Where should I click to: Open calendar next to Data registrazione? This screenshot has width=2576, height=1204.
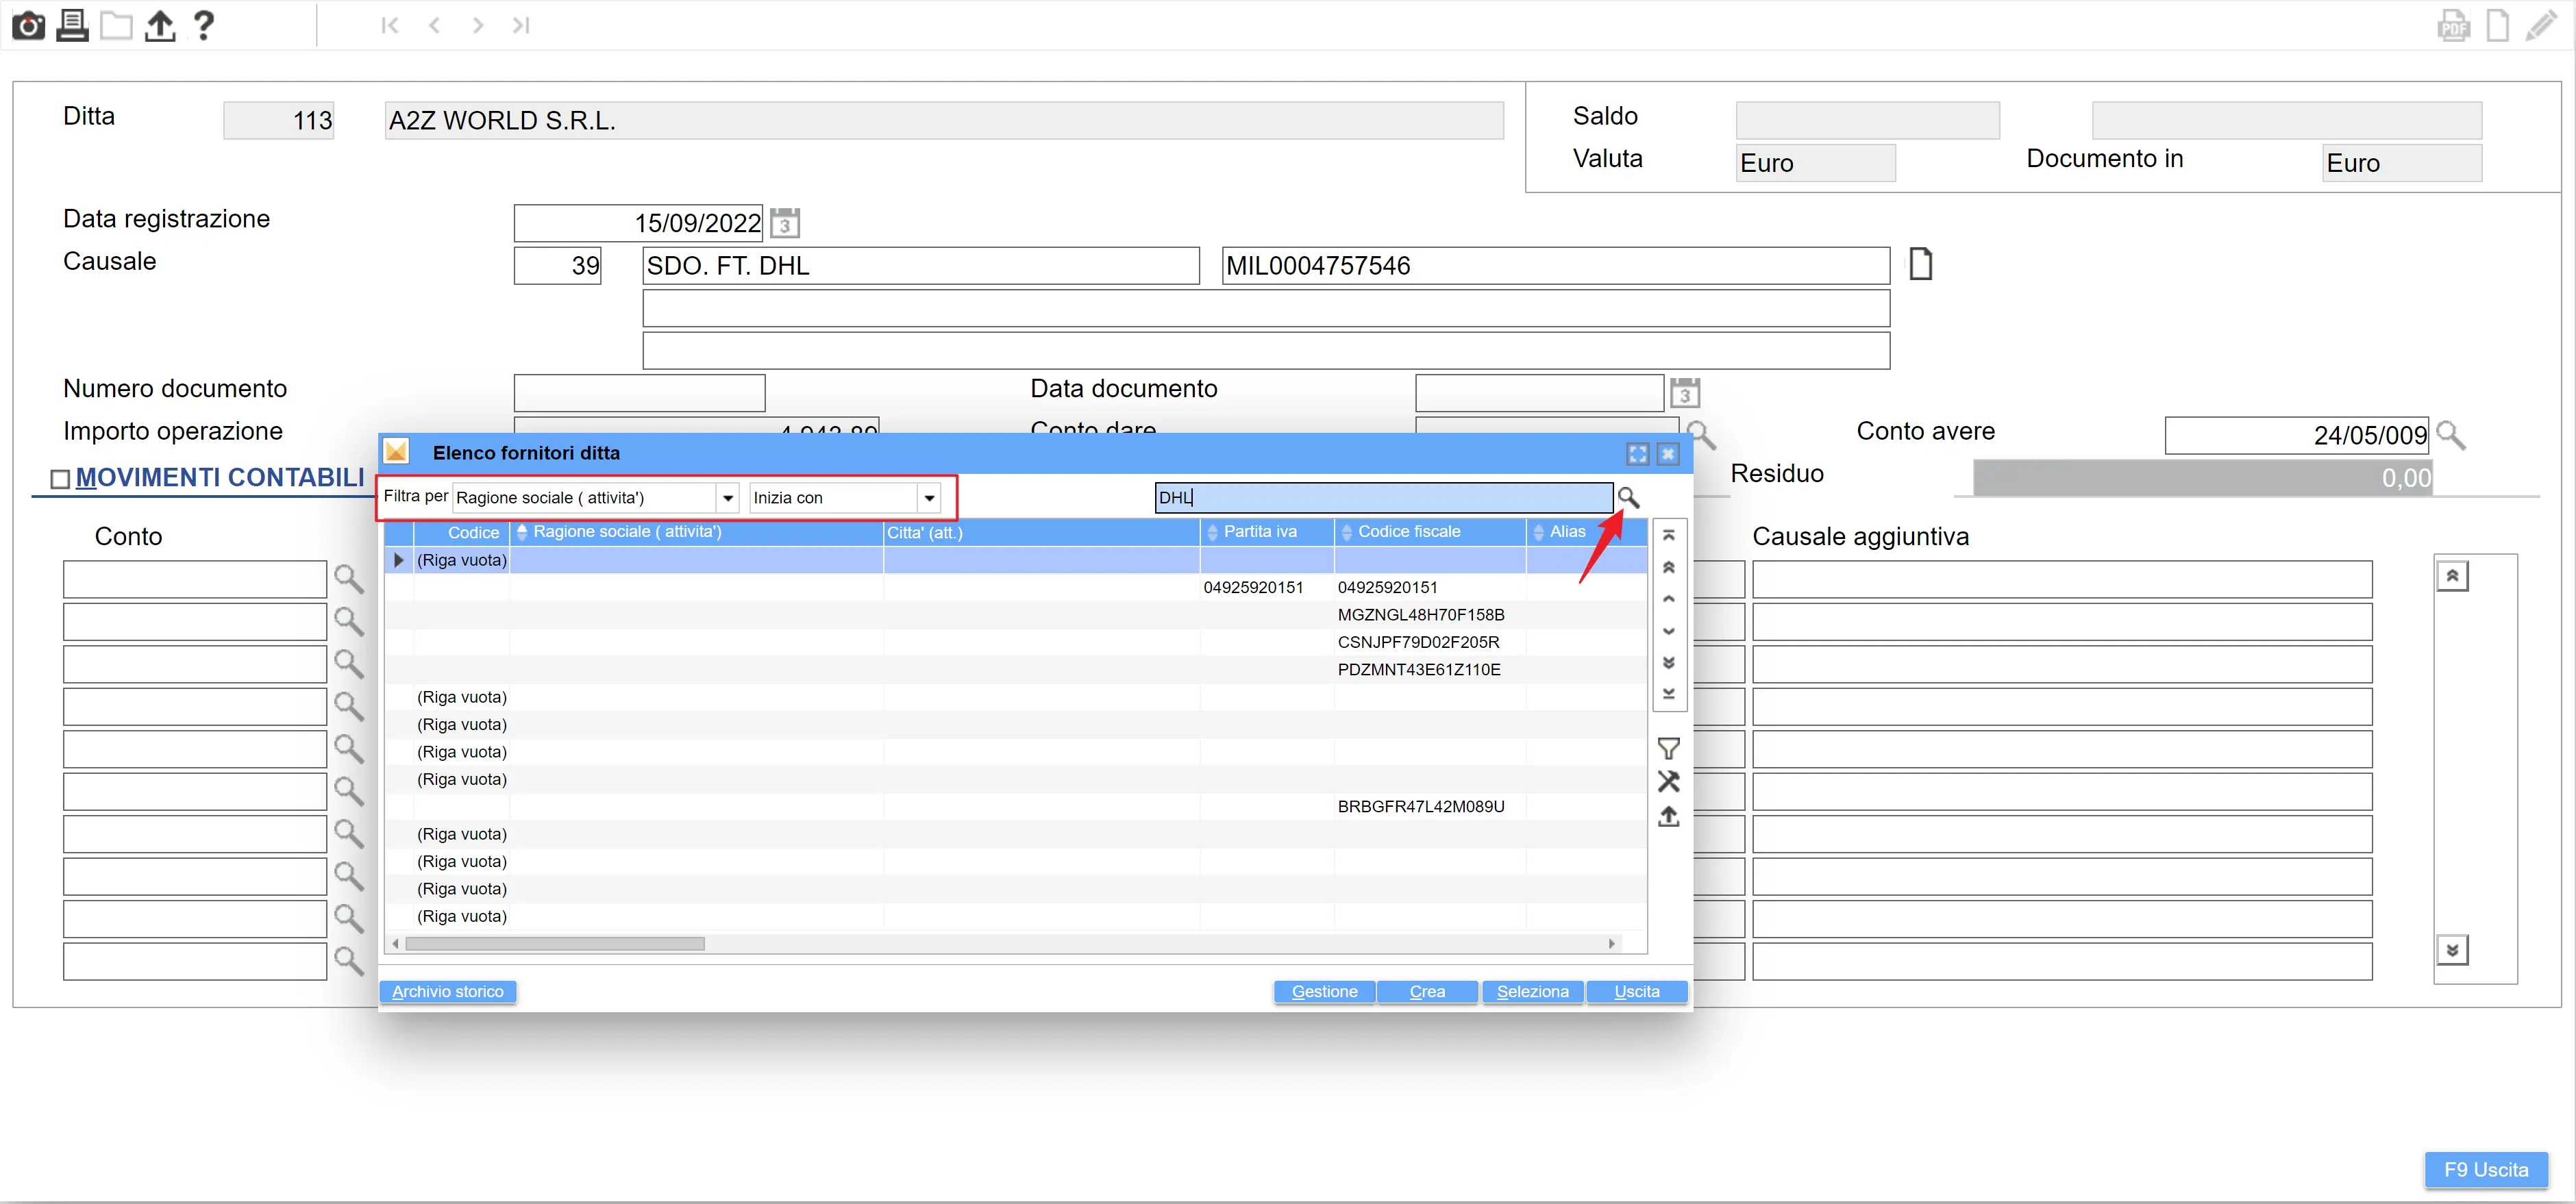pos(785,223)
